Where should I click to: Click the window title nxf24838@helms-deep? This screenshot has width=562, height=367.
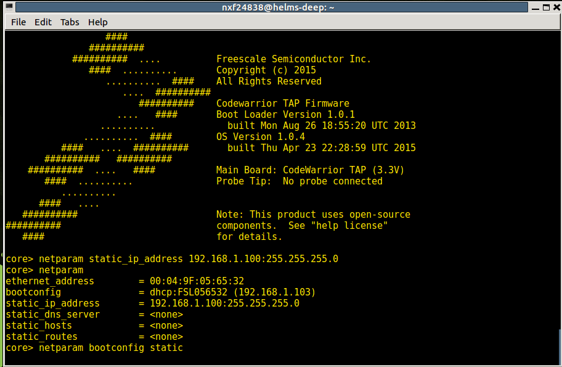tap(278, 7)
